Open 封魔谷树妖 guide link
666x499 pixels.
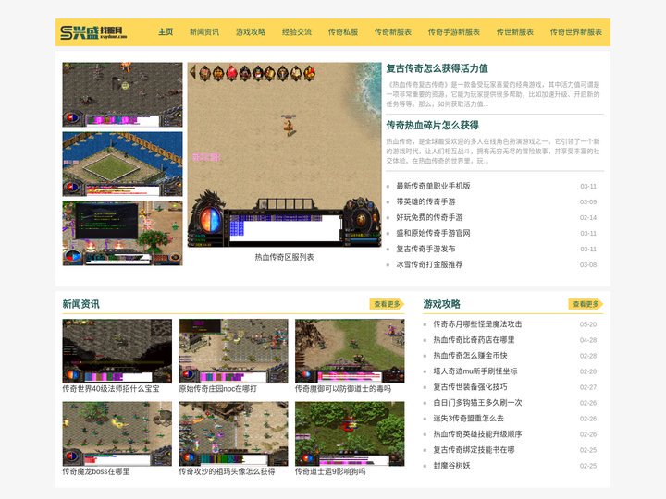coord(451,466)
